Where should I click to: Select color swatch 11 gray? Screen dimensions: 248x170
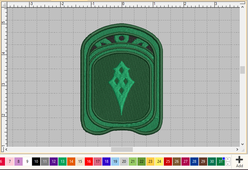click(x=45, y=162)
